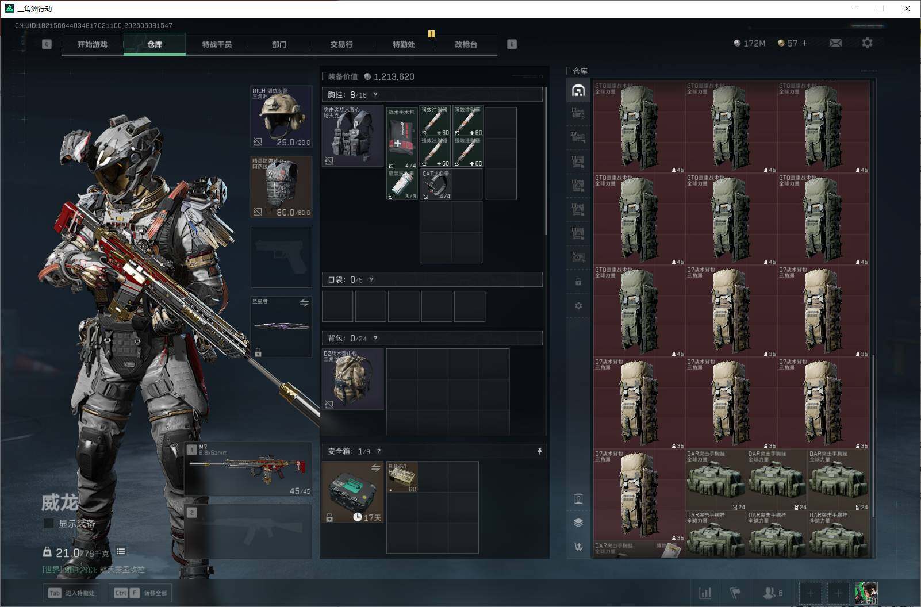This screenshot has height=607, width=921.
Task: View the 172M currency balance
Action: [x=750, y=43]
